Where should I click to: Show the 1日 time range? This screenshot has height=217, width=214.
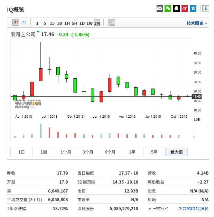21,152
